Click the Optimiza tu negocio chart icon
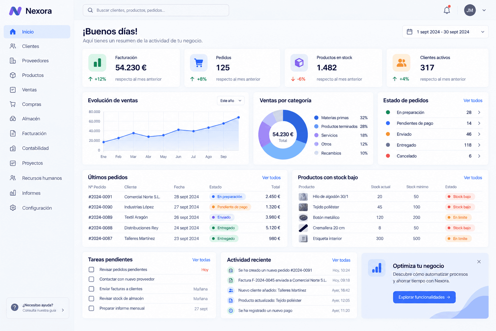The width and height of the screenshot is (496, 331). point(377,268)
